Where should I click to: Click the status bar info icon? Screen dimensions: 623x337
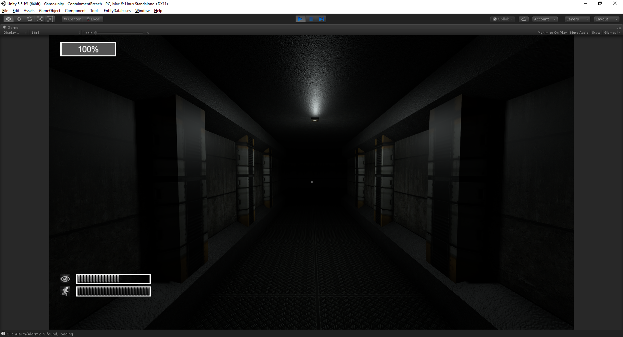click(3, 334)
